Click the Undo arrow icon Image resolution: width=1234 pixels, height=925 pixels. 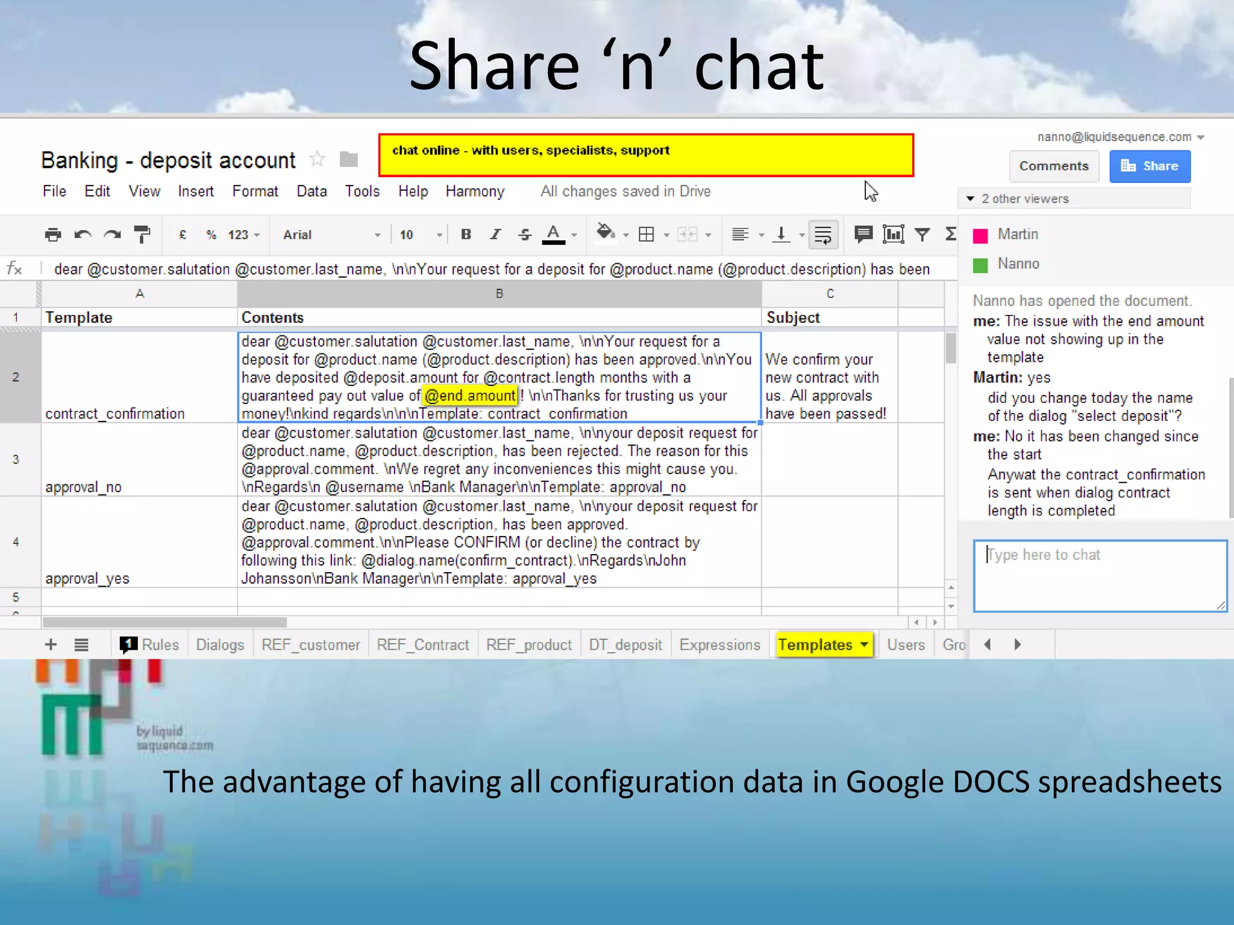[x=83, y=234]
